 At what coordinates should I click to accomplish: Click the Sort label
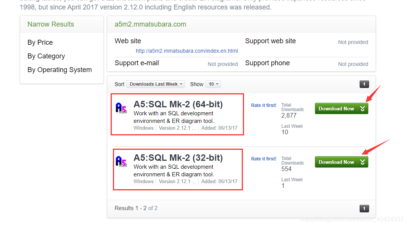tap(119, 84)
